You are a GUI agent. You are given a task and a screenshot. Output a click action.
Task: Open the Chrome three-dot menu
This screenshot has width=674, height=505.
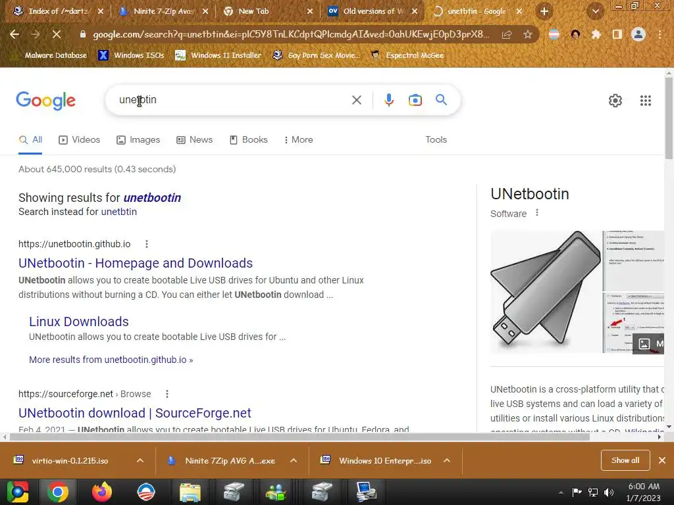coord(660,34)
